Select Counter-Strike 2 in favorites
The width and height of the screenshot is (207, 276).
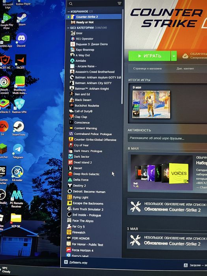pyautogui.click(x=94, y=17)
